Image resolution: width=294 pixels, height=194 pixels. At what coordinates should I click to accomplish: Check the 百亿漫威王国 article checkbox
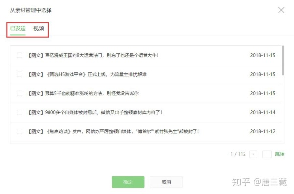[x=19, y=55]
